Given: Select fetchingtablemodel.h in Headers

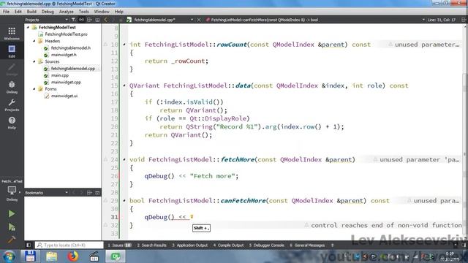Looking at the screenshot, I should pyautogui.click(x=71, y=47).
